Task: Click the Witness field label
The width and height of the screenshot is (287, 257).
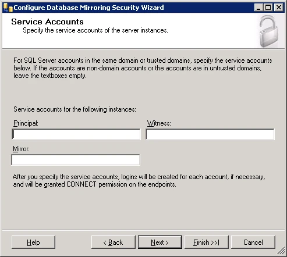Action: click(x=159, y=123)
